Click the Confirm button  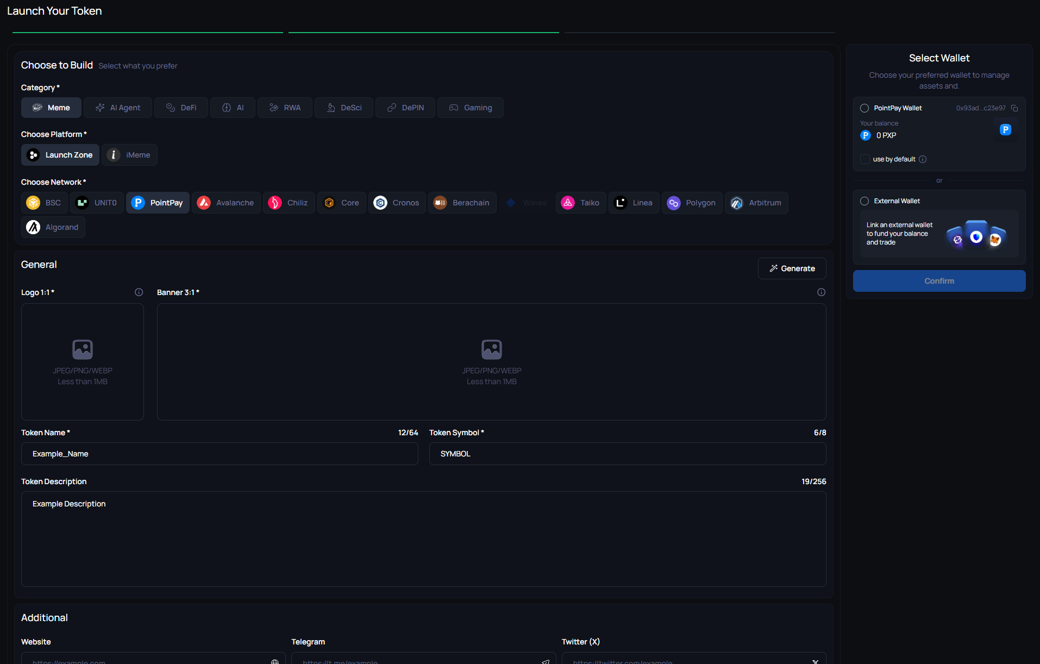pos(939,281)
